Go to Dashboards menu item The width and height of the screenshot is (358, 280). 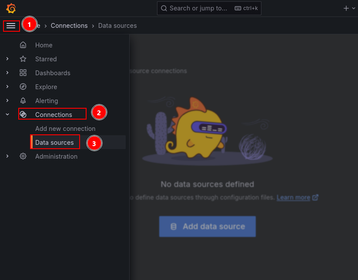pyautogui.click(x=53, y=73)
